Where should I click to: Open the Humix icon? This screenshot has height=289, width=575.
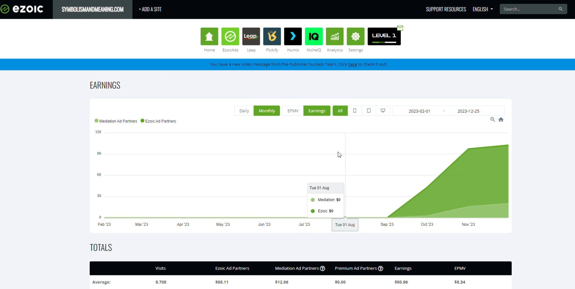[x=293, y=37]
